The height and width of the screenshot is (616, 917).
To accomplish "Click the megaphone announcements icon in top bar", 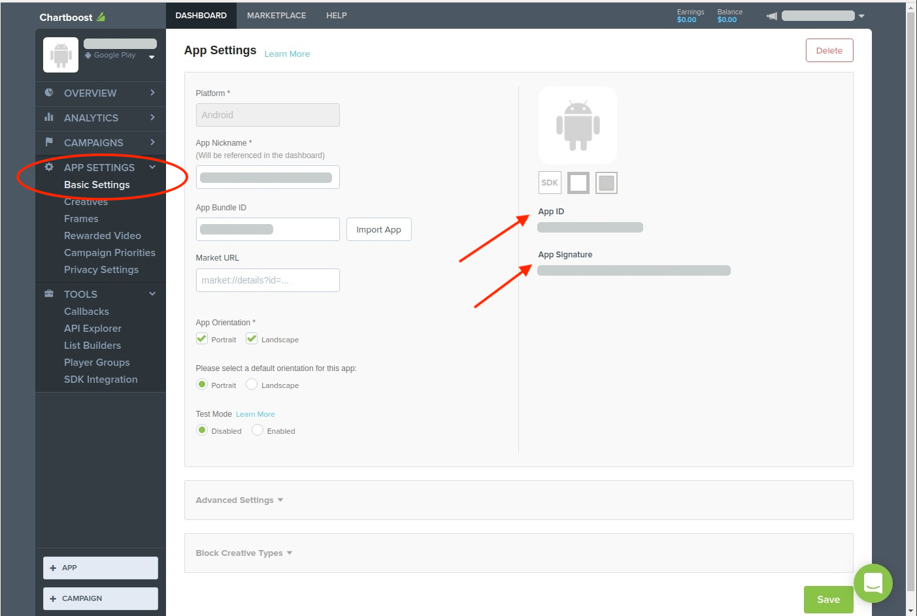I will coord(771,15).
